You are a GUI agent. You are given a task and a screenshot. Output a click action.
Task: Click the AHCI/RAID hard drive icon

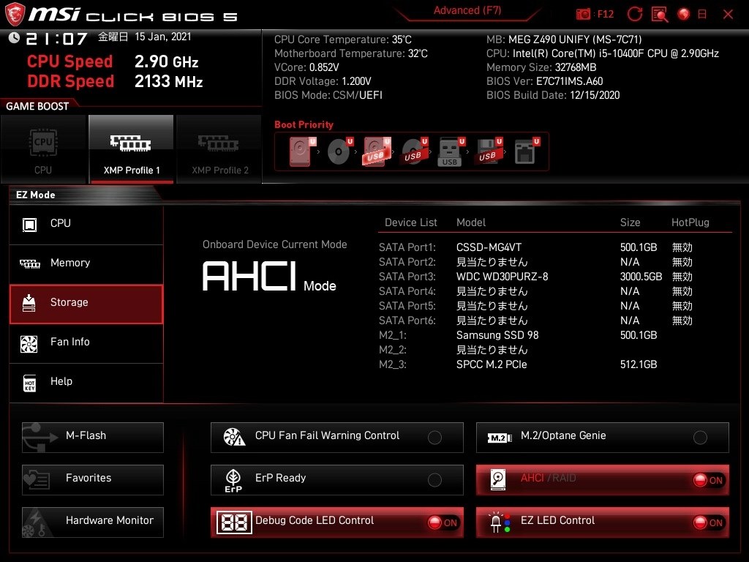(x=497, y=480)
